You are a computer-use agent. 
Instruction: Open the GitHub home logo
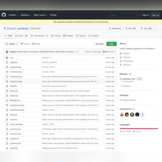coord(4,15)
